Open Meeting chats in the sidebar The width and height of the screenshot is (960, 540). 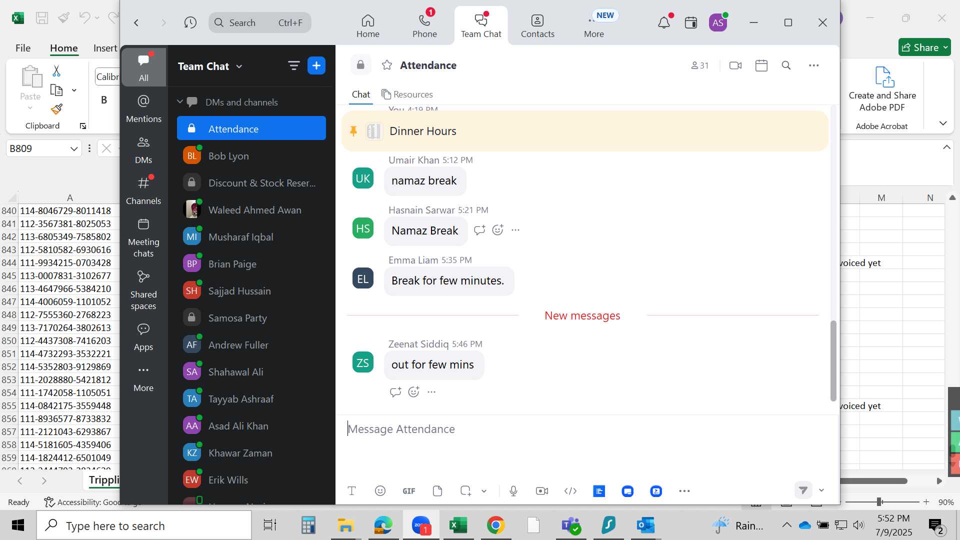[x=143, y=237]
